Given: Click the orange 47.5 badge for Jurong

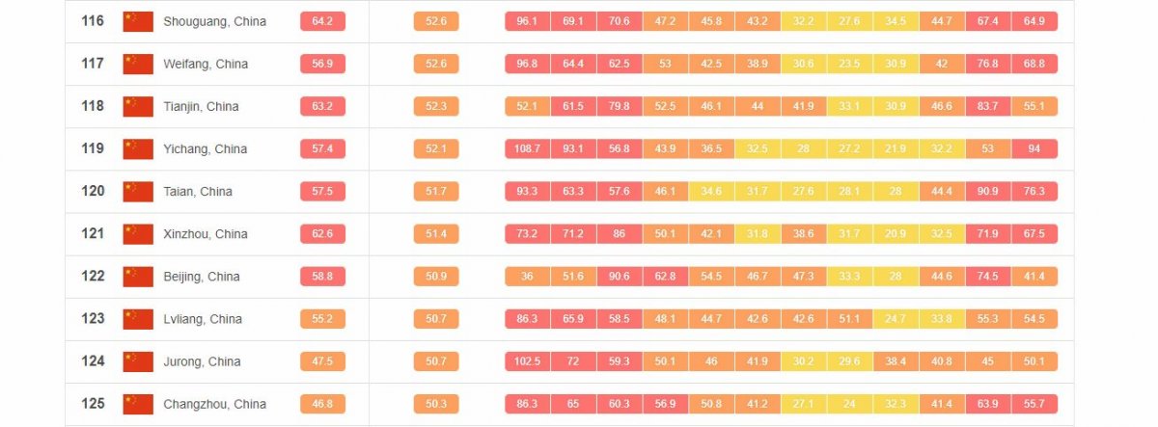Looking at the screenshot, I should 322,361.
